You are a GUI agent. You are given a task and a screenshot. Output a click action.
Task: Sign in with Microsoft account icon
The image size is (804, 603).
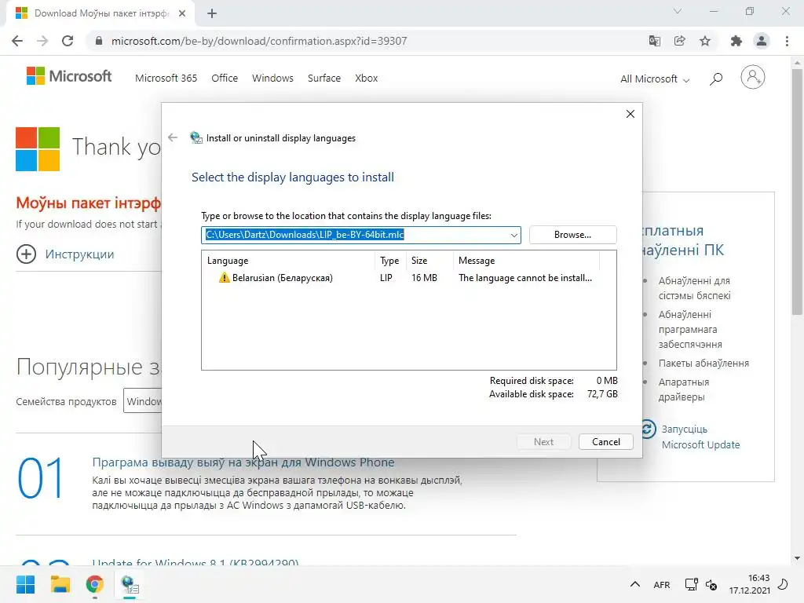(753, 78)
